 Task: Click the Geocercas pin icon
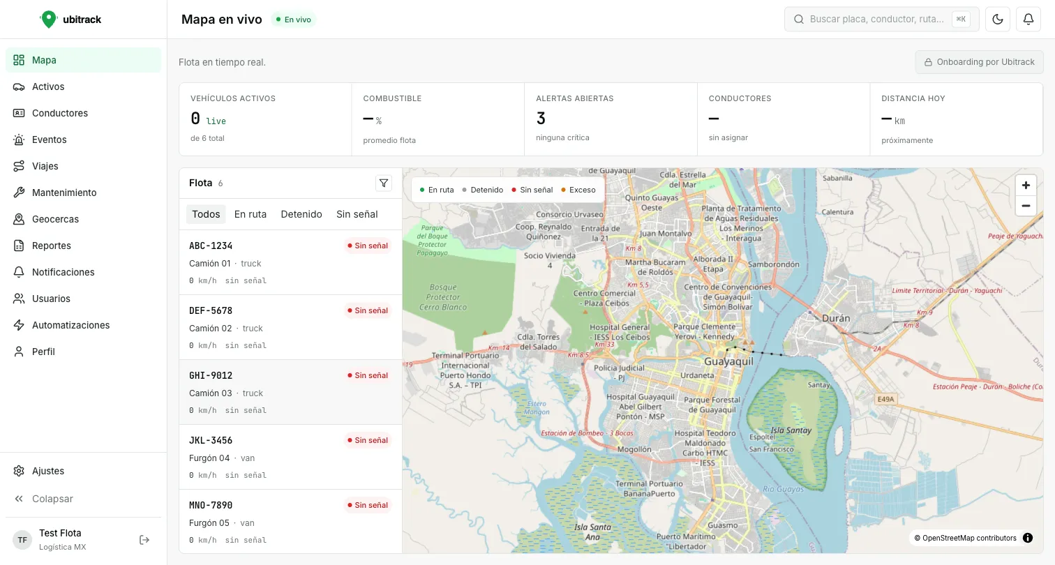(x=19, y=219)
